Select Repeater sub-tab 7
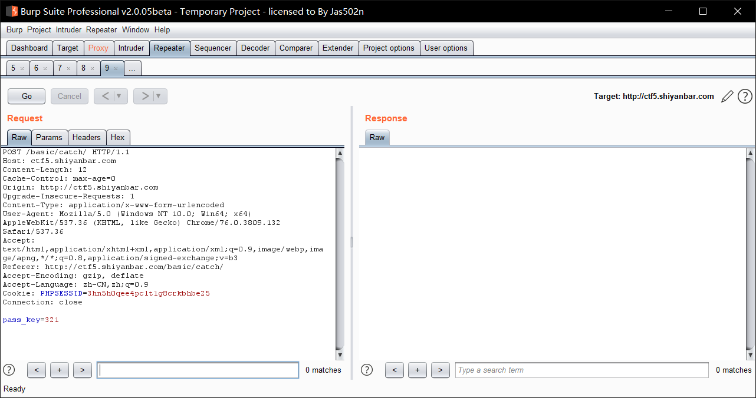 click(x=60, y=68)
